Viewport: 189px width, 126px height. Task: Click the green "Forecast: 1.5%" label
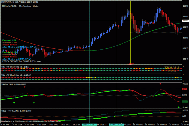pyautogui.click(x=9, y=40)
